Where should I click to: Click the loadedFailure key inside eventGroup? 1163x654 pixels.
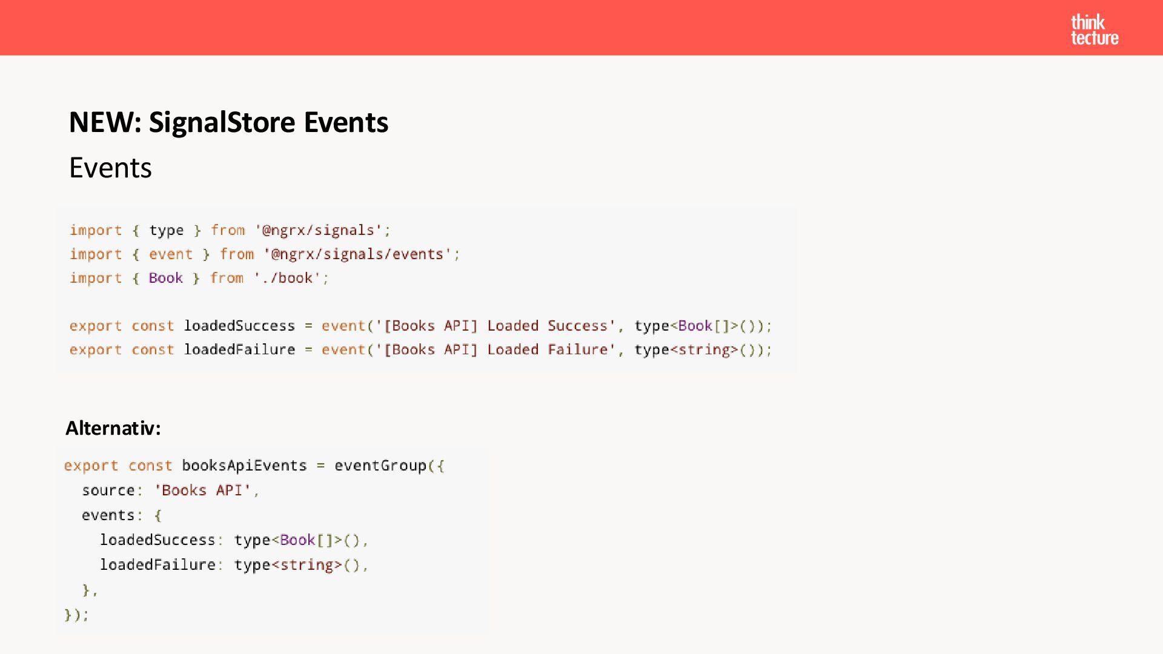(x=157, y=565)
